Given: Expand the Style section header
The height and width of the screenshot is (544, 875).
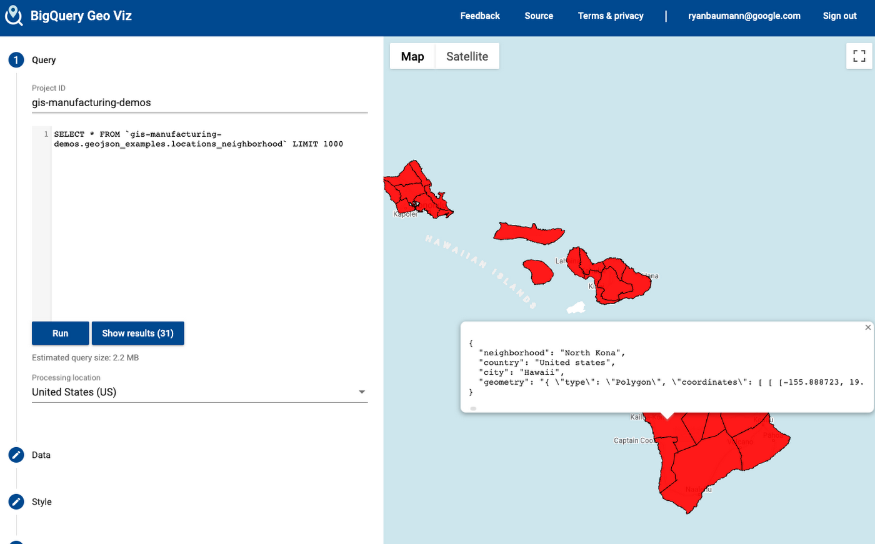Looking at the screenshot, I should point(42,502).
